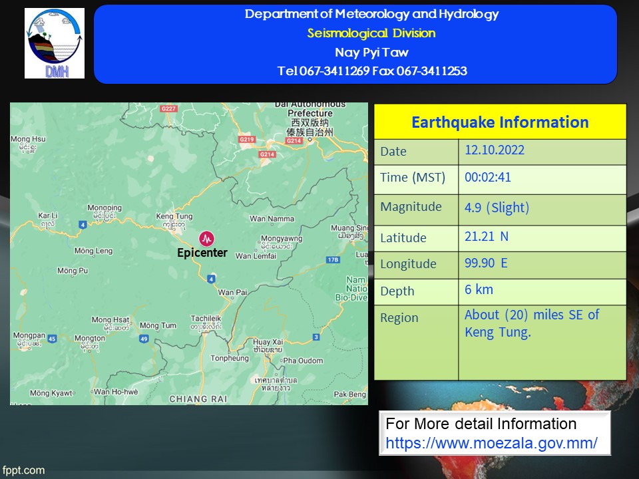Click the "Nay Pyi Taw" header line

pos(371,52)
